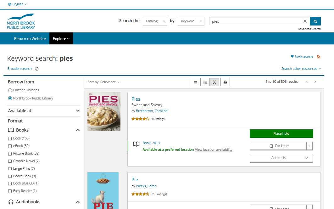The height and width of the screenshot is (209, 334).
Task: Check the Board Book (3) filter
Action: pyautogui.click(x=10, y=176)
